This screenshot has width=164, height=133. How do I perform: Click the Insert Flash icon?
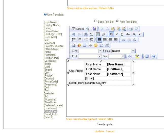pos(79,45)
